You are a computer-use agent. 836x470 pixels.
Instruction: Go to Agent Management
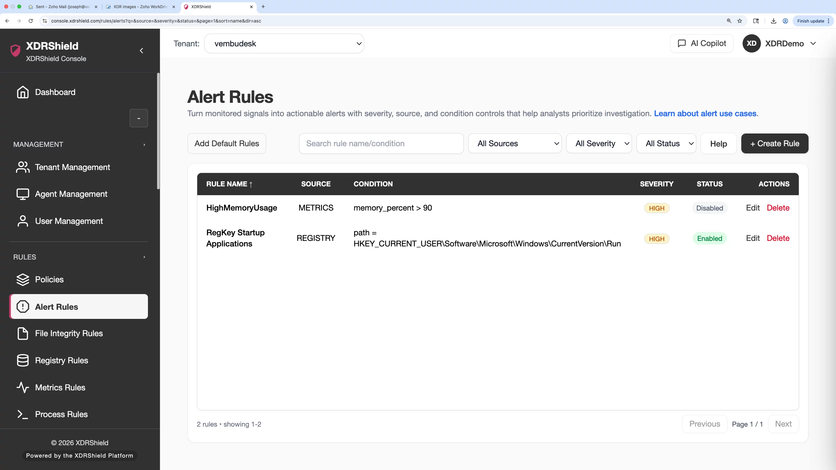pyautogui.click(x=78, y=194)
